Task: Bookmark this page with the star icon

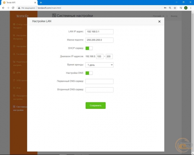Action: tap(175, 8)
